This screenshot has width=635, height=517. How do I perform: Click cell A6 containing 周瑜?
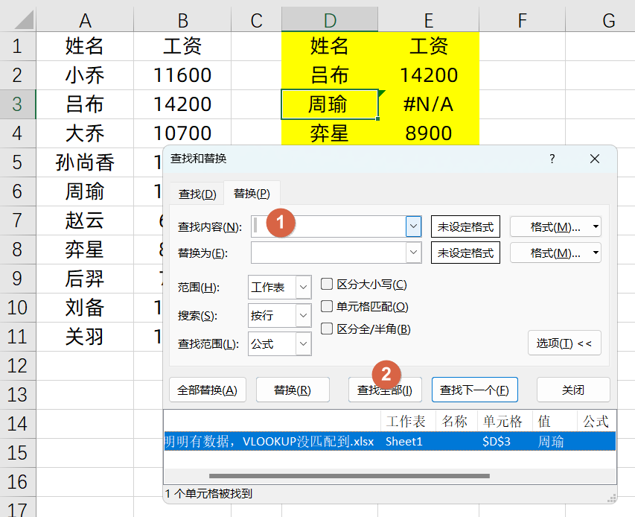(x=85, y=191)
